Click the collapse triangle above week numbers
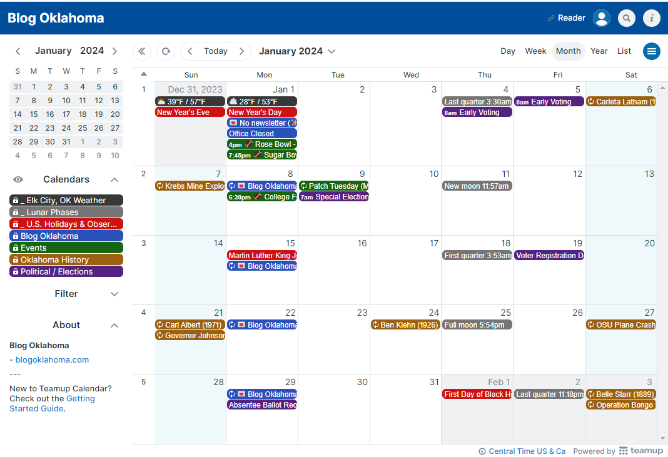Screen dimensions: 668x457 coord(144,74)
